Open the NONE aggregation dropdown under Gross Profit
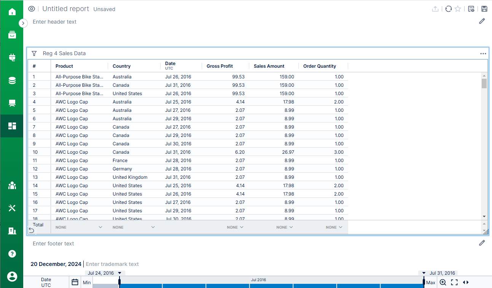This screenshot has height=288, width=492. pyautogui.click(x=235, y=227)
